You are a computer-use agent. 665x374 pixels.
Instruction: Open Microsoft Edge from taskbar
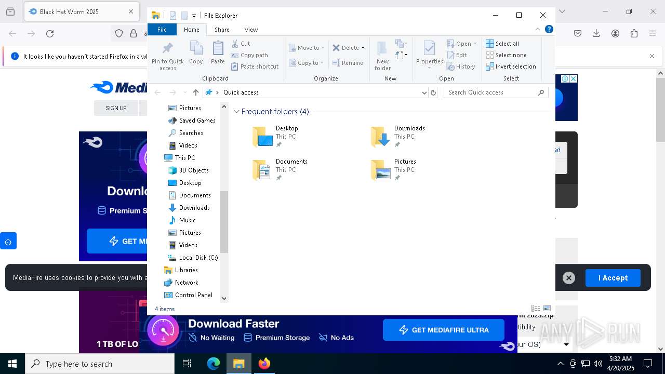point(214,364)
